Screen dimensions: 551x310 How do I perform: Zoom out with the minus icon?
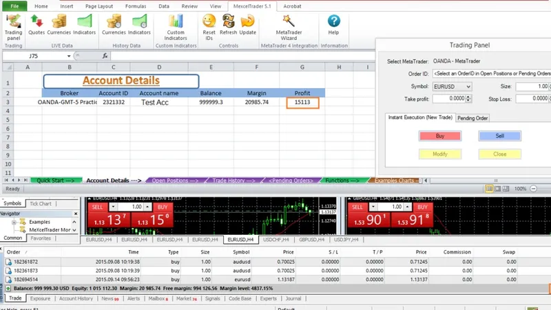533,189
